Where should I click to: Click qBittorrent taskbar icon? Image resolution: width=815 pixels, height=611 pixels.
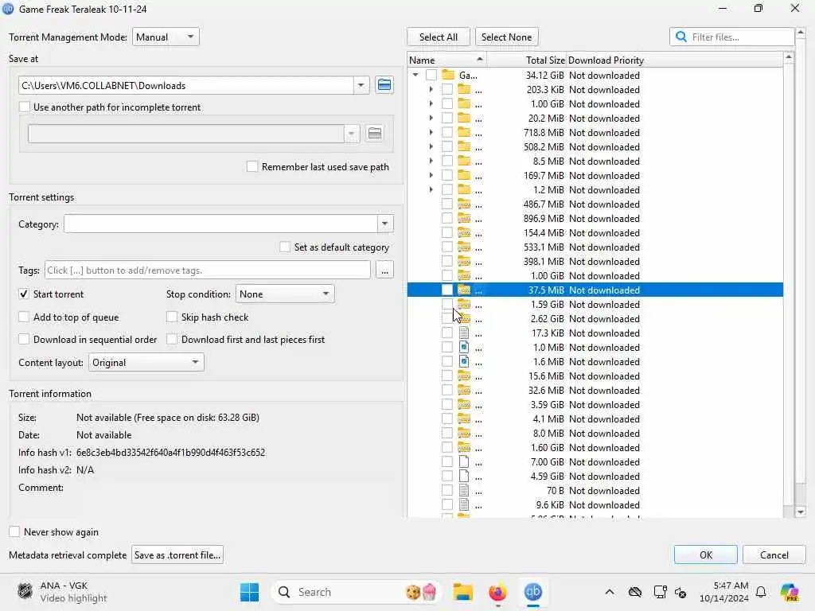click(x=532, y=592)
